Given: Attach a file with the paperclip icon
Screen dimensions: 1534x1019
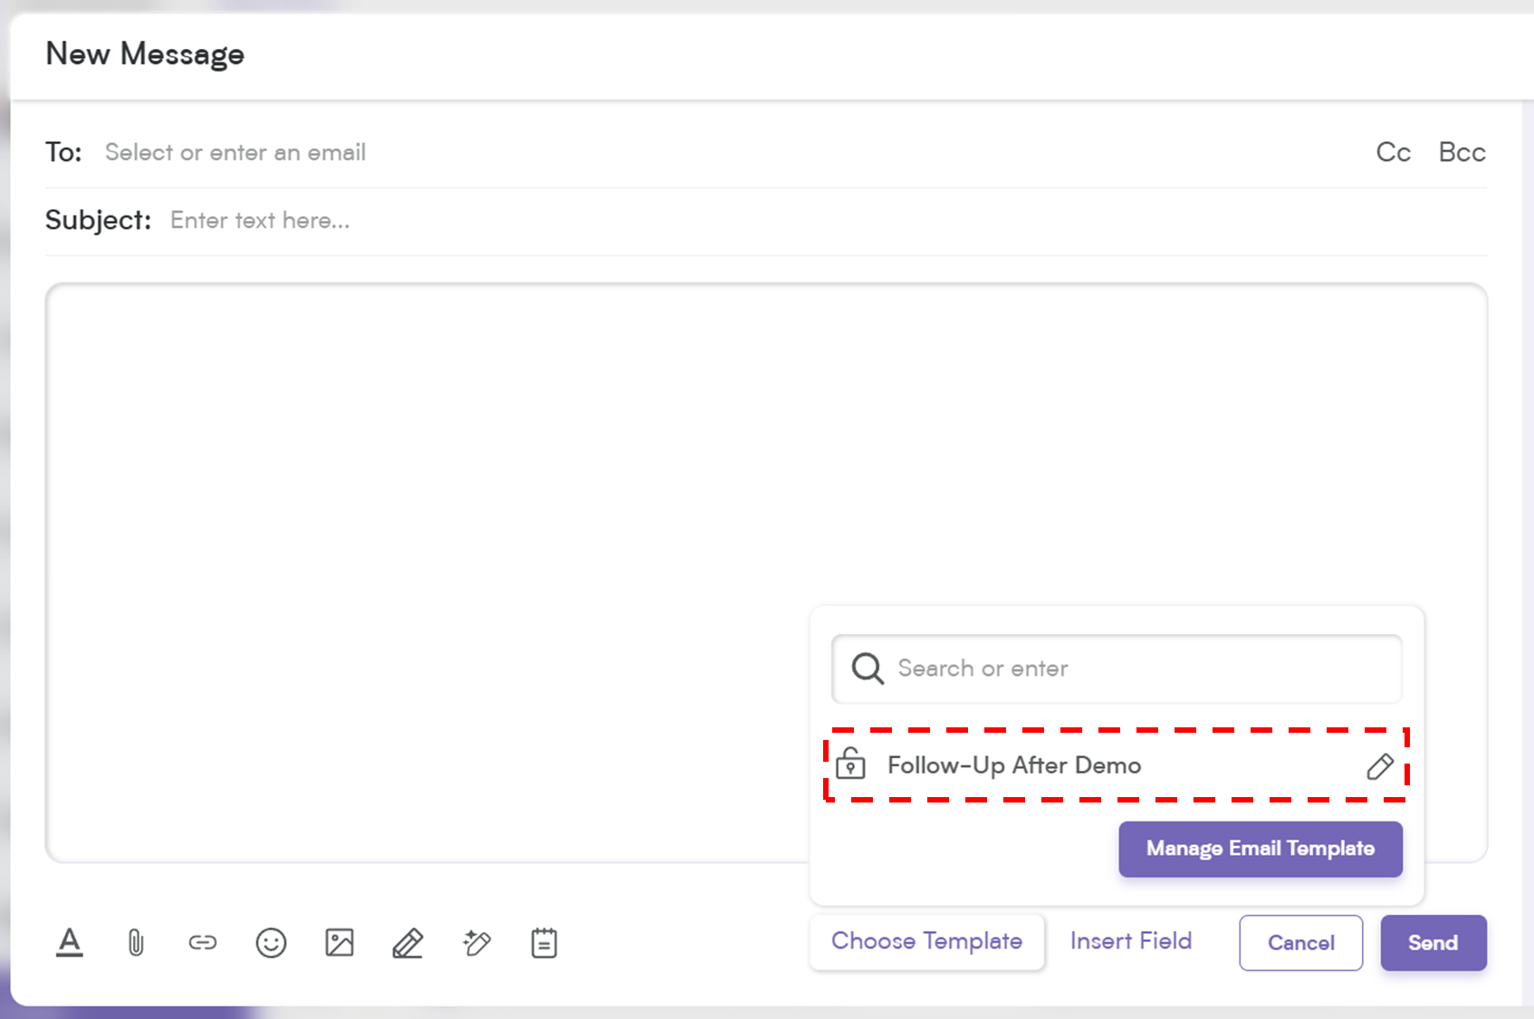Looking at the screenshot, I should (x=136, y=943).
